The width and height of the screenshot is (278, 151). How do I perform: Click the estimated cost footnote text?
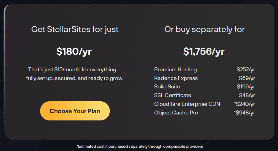tap(140, 147)
